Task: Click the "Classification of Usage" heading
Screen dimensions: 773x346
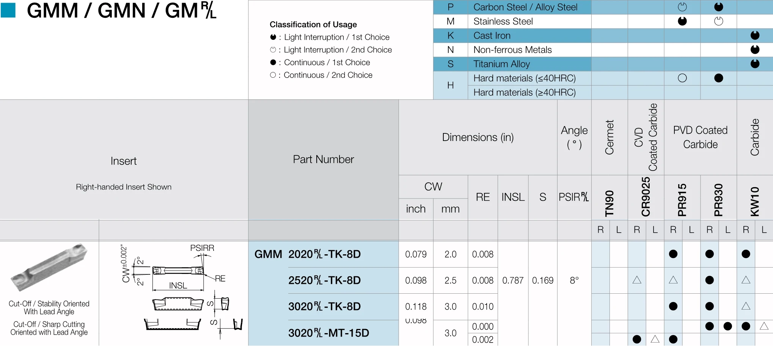Action: [313, 24]
